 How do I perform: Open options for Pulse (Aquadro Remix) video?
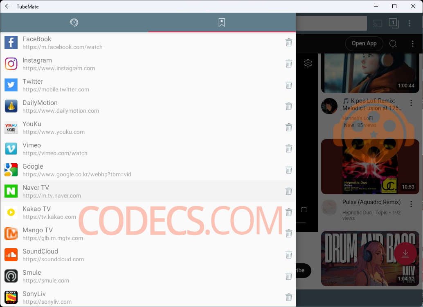click(411, 204)
